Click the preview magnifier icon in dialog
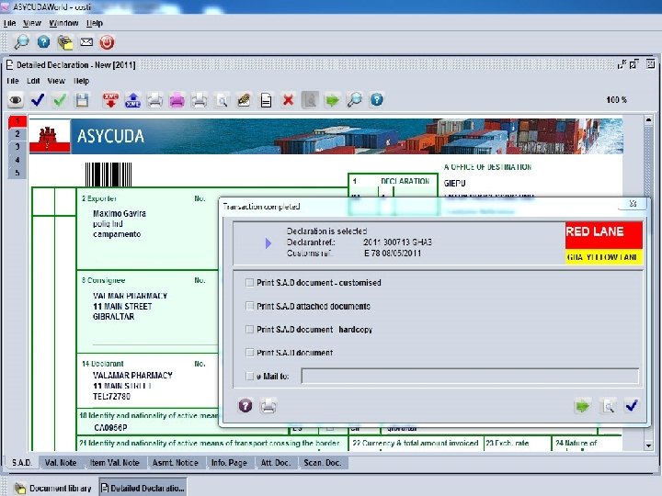Screen dimensions: 662x496 pyautogui.click(x=608, y=406)
